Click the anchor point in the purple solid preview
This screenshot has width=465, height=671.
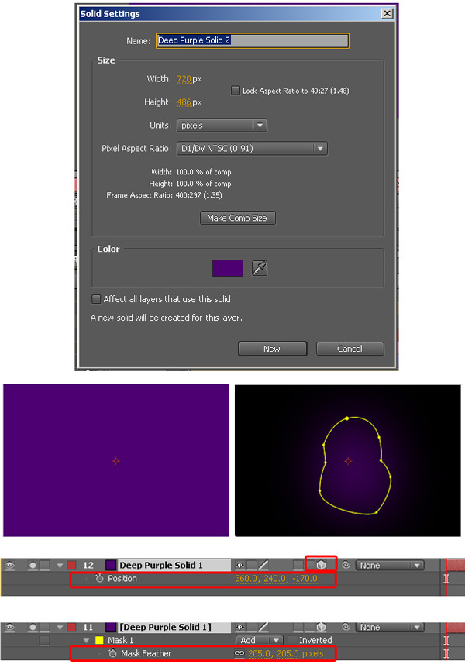tap(116, 461)
